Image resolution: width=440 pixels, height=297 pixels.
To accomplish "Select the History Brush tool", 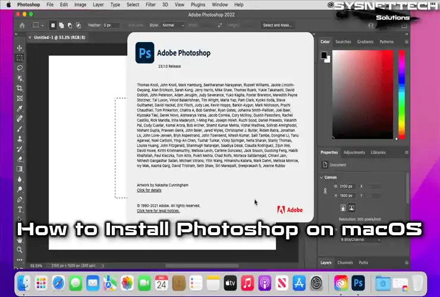I will point(20,149).
